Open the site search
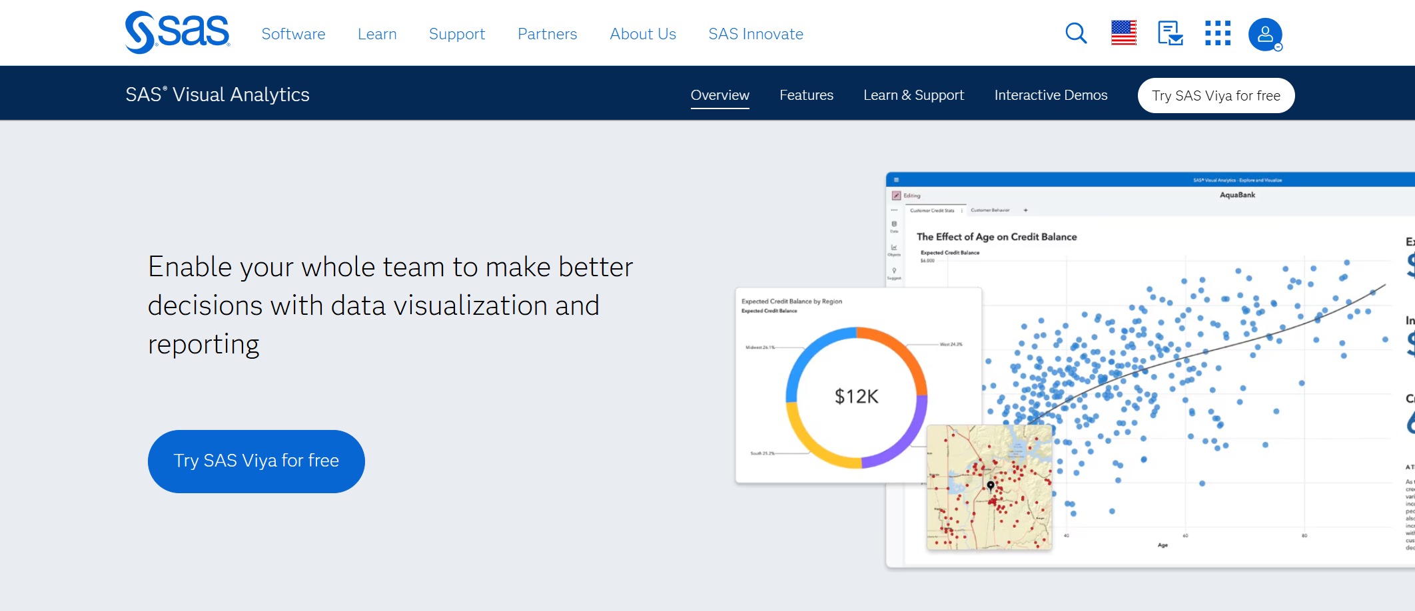 click(x=1075, y=33)
